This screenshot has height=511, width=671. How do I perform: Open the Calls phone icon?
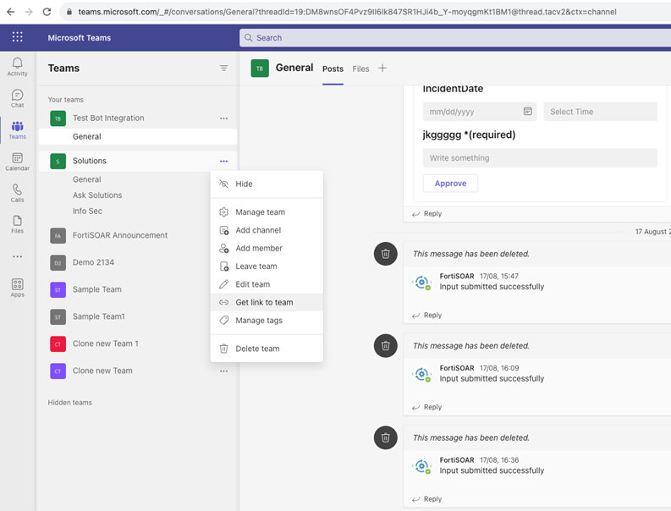click(x=17, y=193)
